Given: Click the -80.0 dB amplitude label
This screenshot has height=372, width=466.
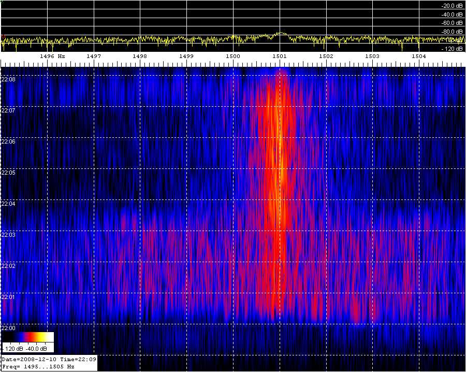Looking at the screenshot, I should (452, 32).
